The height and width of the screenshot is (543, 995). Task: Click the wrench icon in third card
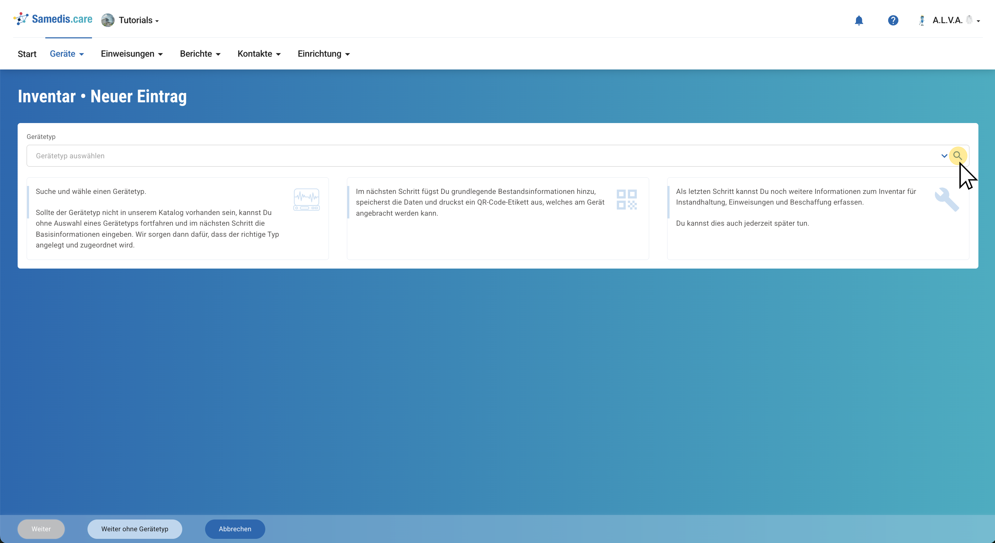click(946, 199)
